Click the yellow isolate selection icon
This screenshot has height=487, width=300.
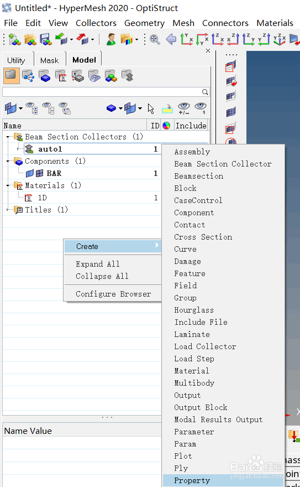[167, 108]
